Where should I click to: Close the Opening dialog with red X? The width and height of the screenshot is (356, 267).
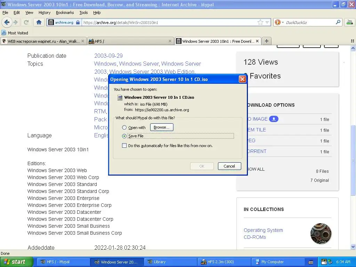pyautogui.click(x=242, y=79)
